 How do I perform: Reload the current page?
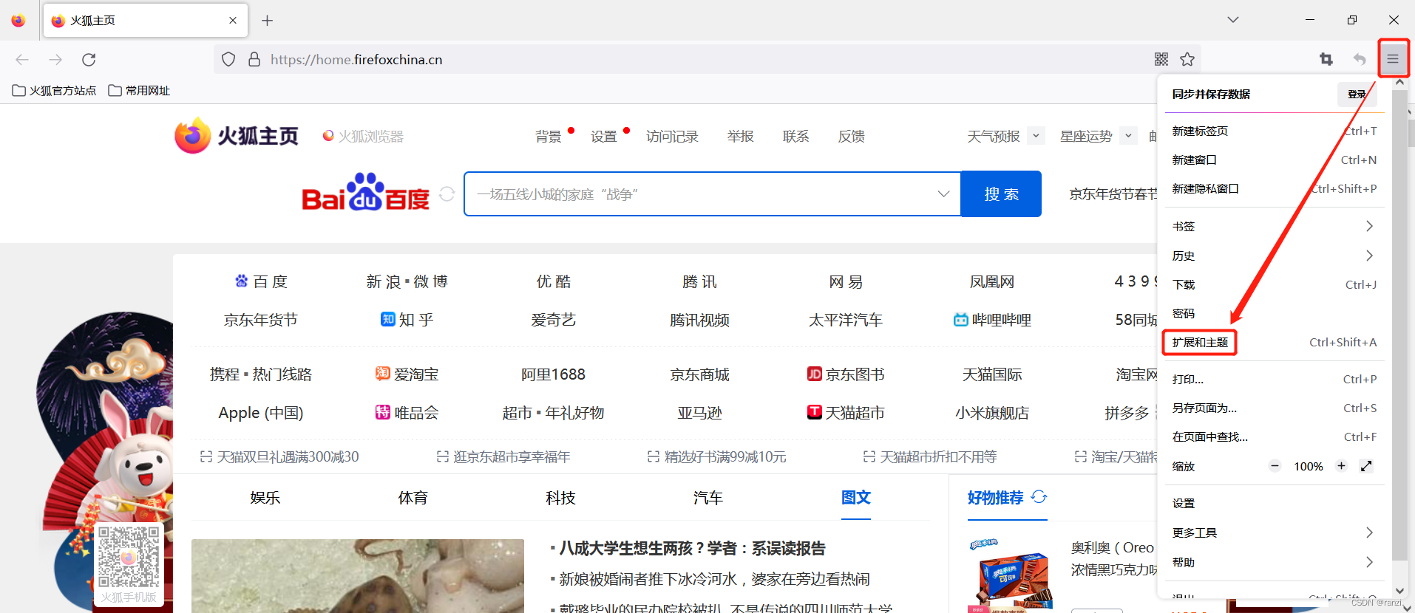point(89,59)
